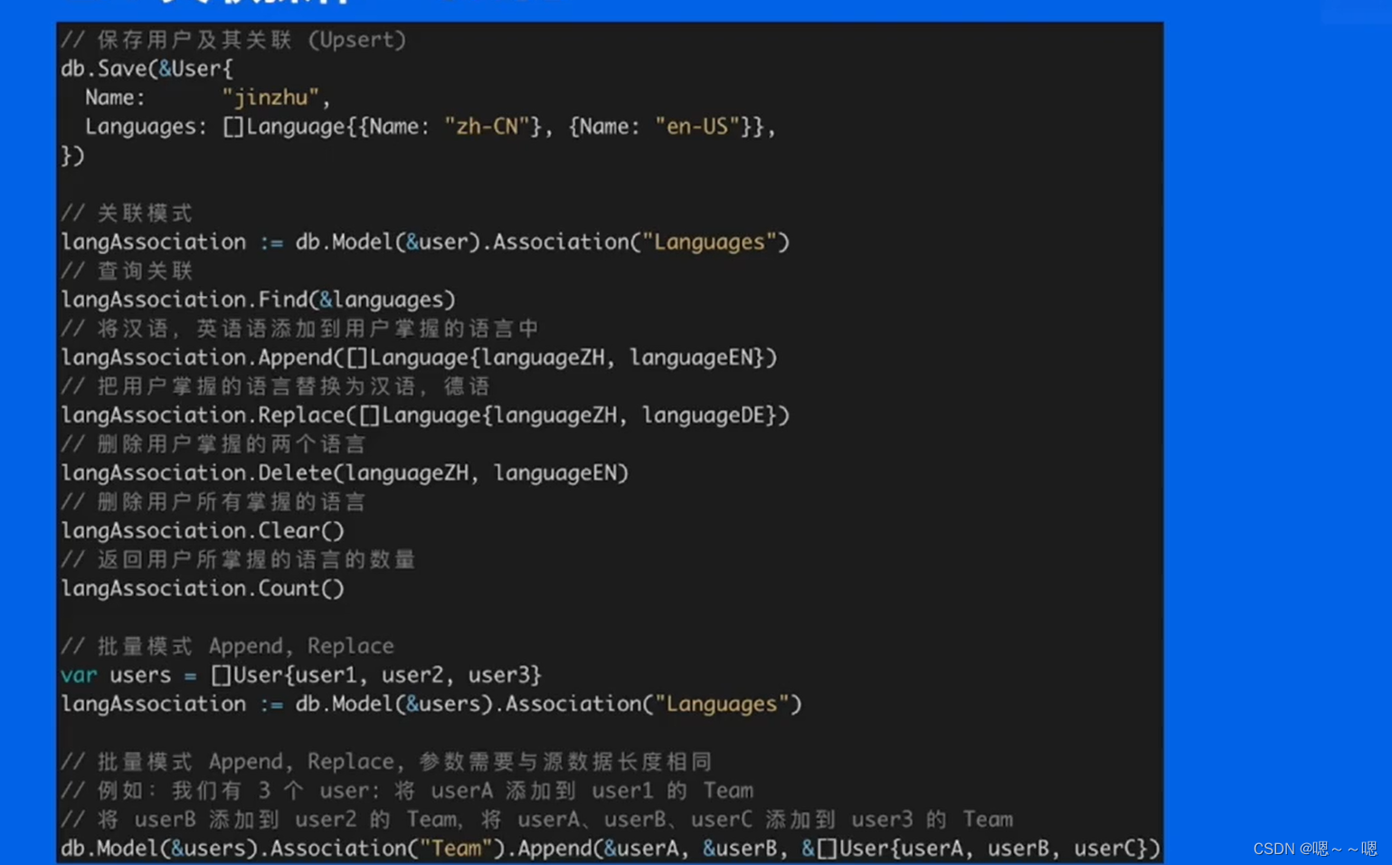Select the "Languages" association string
This screenshot has height=865, width=1392.
[711, 242]
